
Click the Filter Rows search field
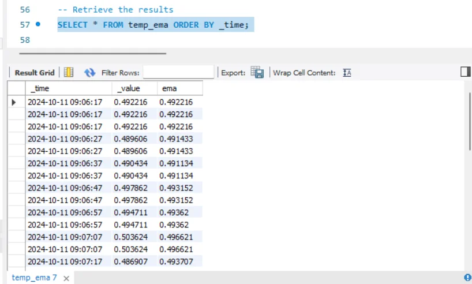pyautogui.click(x=178, y=73)
